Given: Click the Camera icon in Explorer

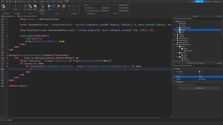Looking at the screenshot, I should 180,24.
